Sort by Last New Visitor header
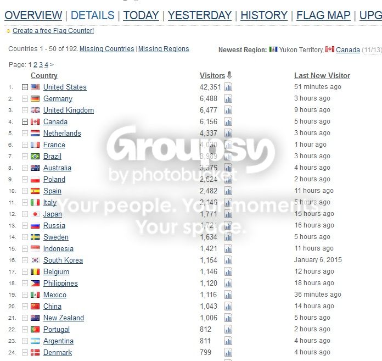382x361 pixels. click(322, 76)
